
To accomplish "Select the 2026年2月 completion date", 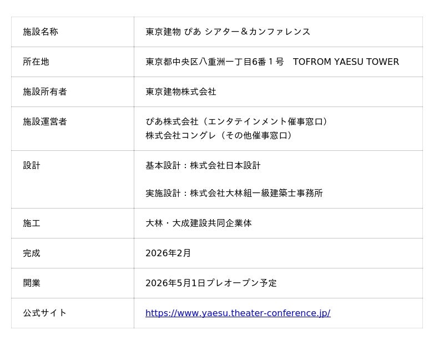I will (168, 253).
